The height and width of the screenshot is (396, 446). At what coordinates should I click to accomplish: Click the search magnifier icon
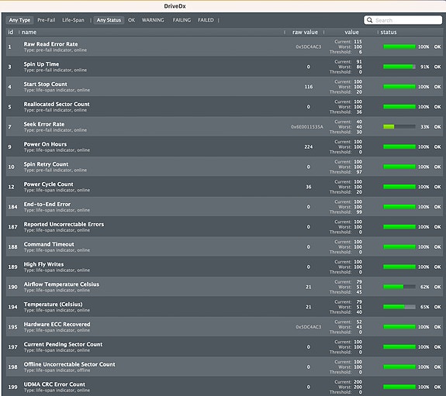(x=369, y=20)
